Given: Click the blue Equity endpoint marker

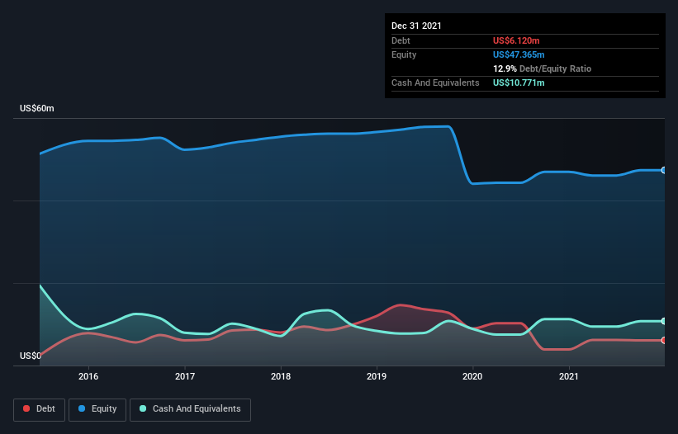Looking at the screenshot, I should [664, 171].
